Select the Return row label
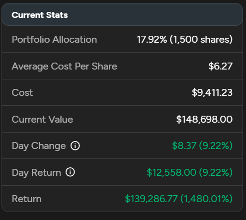The image size is (246, 220). tap(27, 199)
